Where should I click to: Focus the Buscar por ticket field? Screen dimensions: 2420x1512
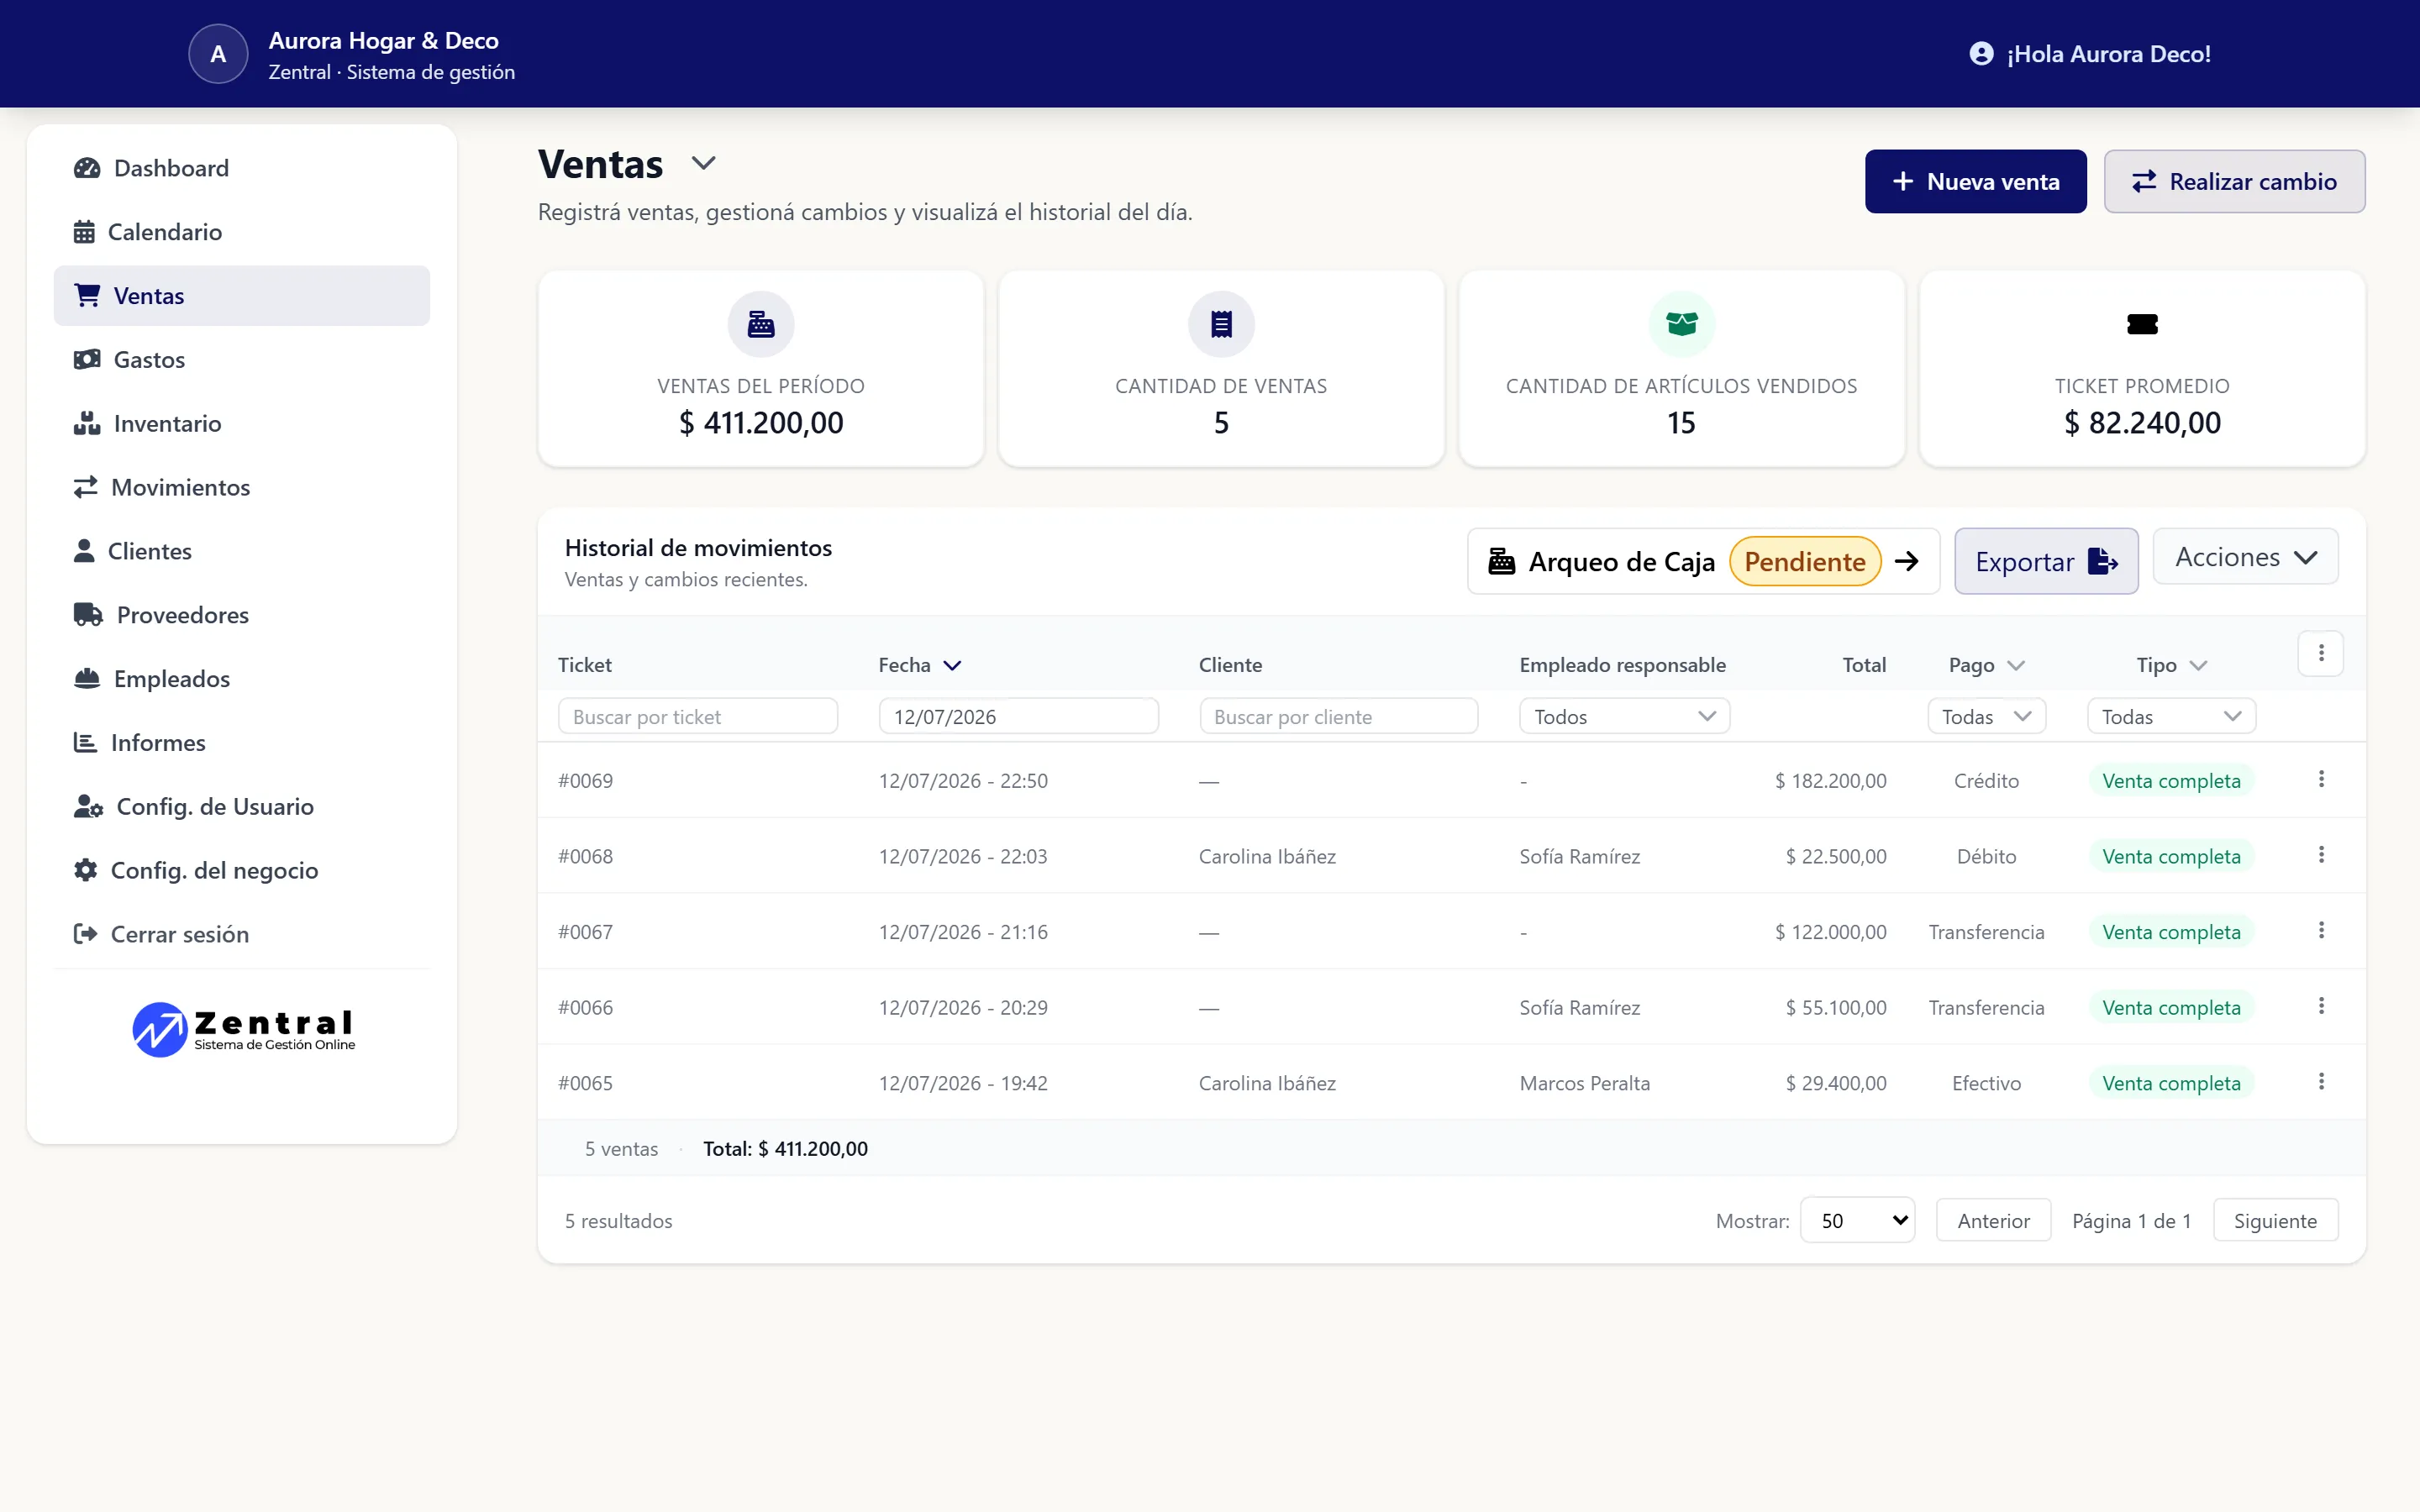[697, 716]
